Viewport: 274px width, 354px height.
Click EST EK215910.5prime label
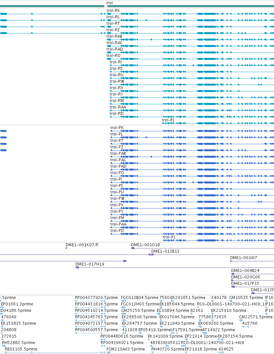[x=229, y=311]
